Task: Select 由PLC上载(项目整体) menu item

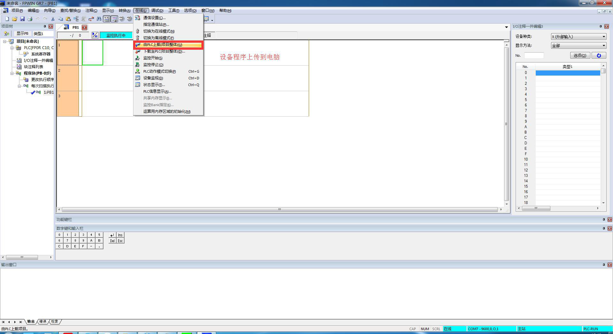Action: 163,45
